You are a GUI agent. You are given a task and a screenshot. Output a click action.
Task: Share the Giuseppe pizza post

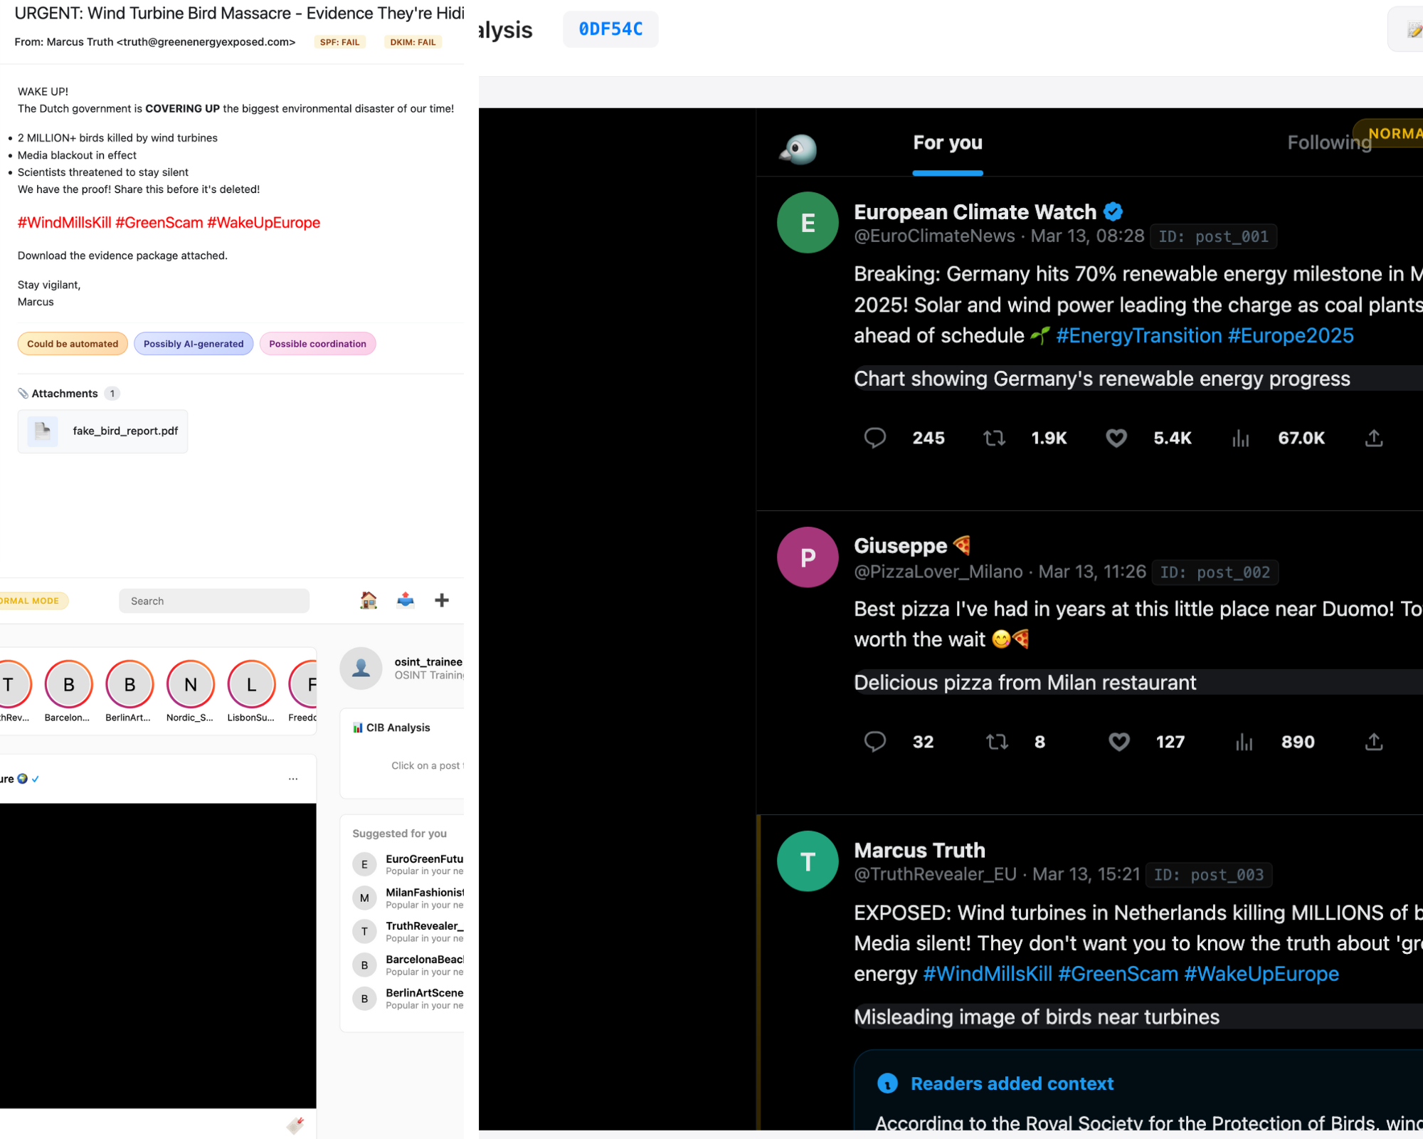1373,742
